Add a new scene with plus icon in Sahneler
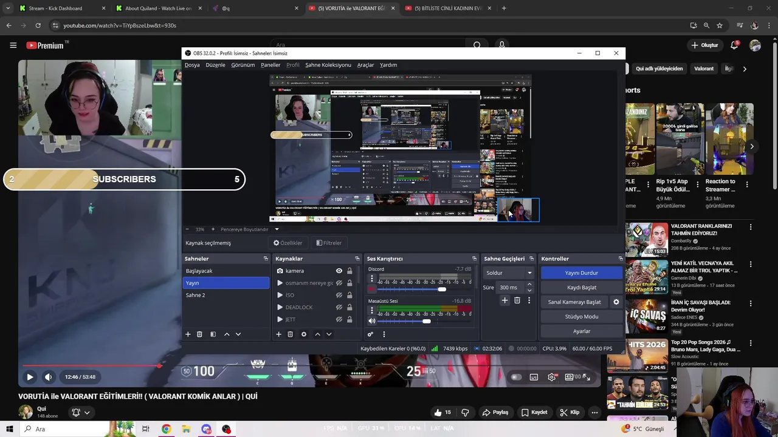This screenshot has height=437, width=778. click(x=188, y=334)
